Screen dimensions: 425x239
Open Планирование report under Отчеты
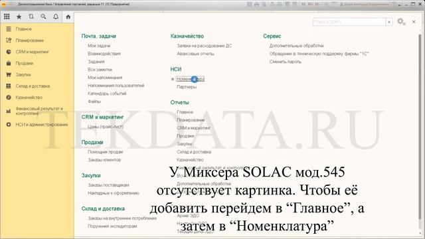click(x=191, y=120)
